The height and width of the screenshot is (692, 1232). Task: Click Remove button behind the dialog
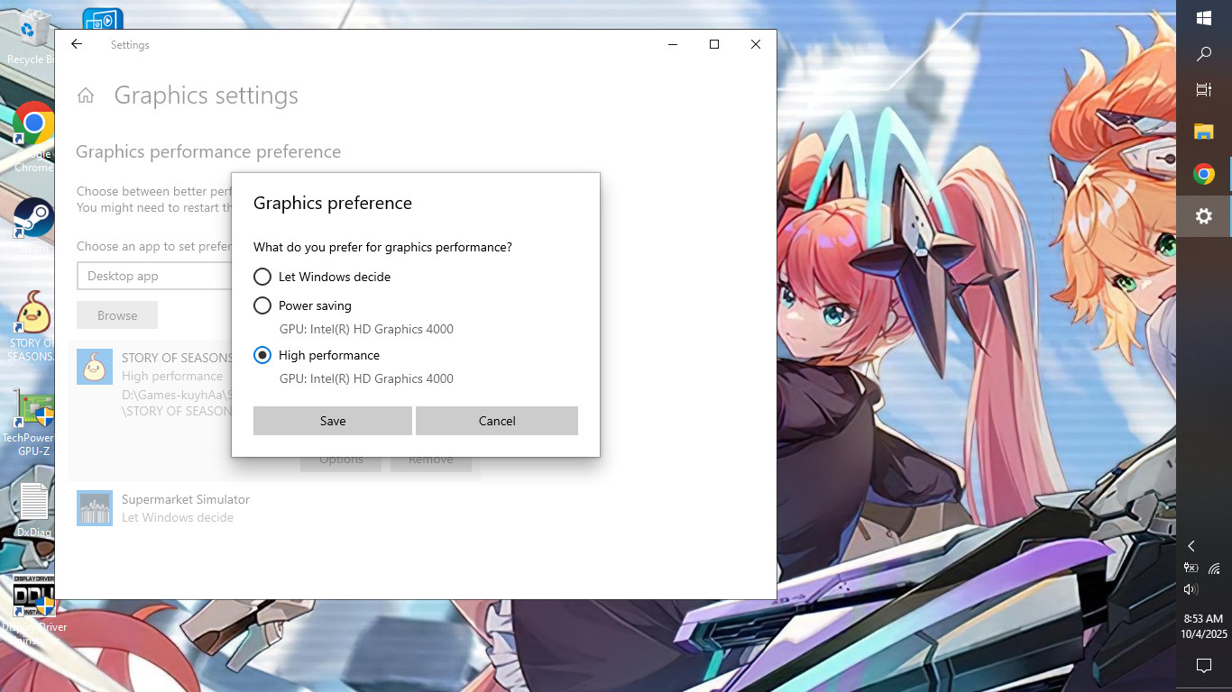(x=431, y=461)
